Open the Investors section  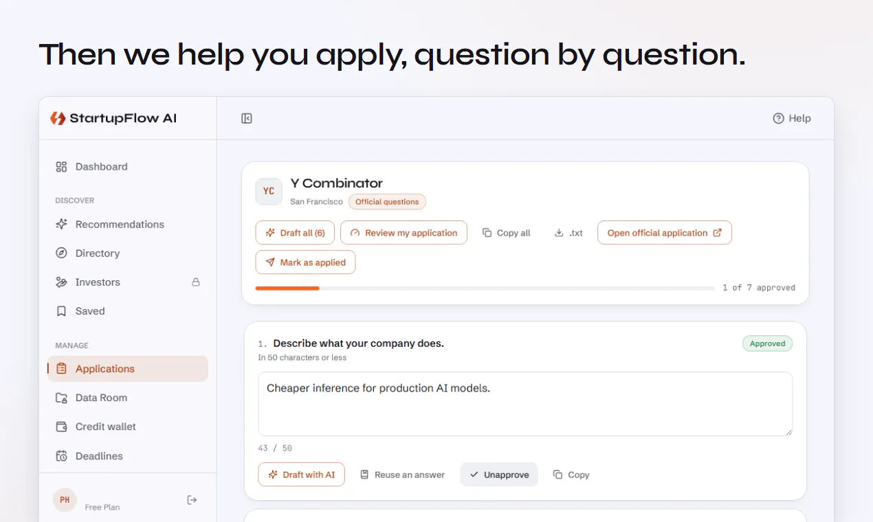pyautogui.click(x=127, y=282)
